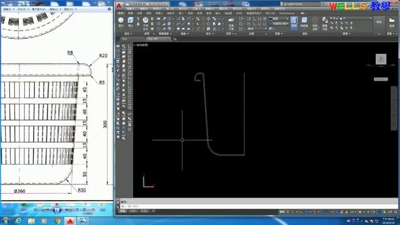Toggle hardware acceleration blue status icon
The image size is (400, 225).
(x=380, y=212)
